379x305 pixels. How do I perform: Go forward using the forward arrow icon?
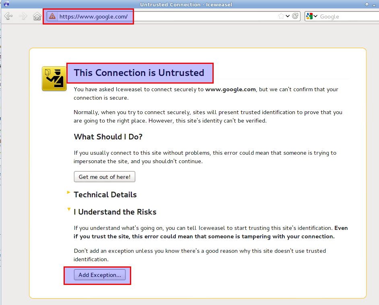pos(23,16)
